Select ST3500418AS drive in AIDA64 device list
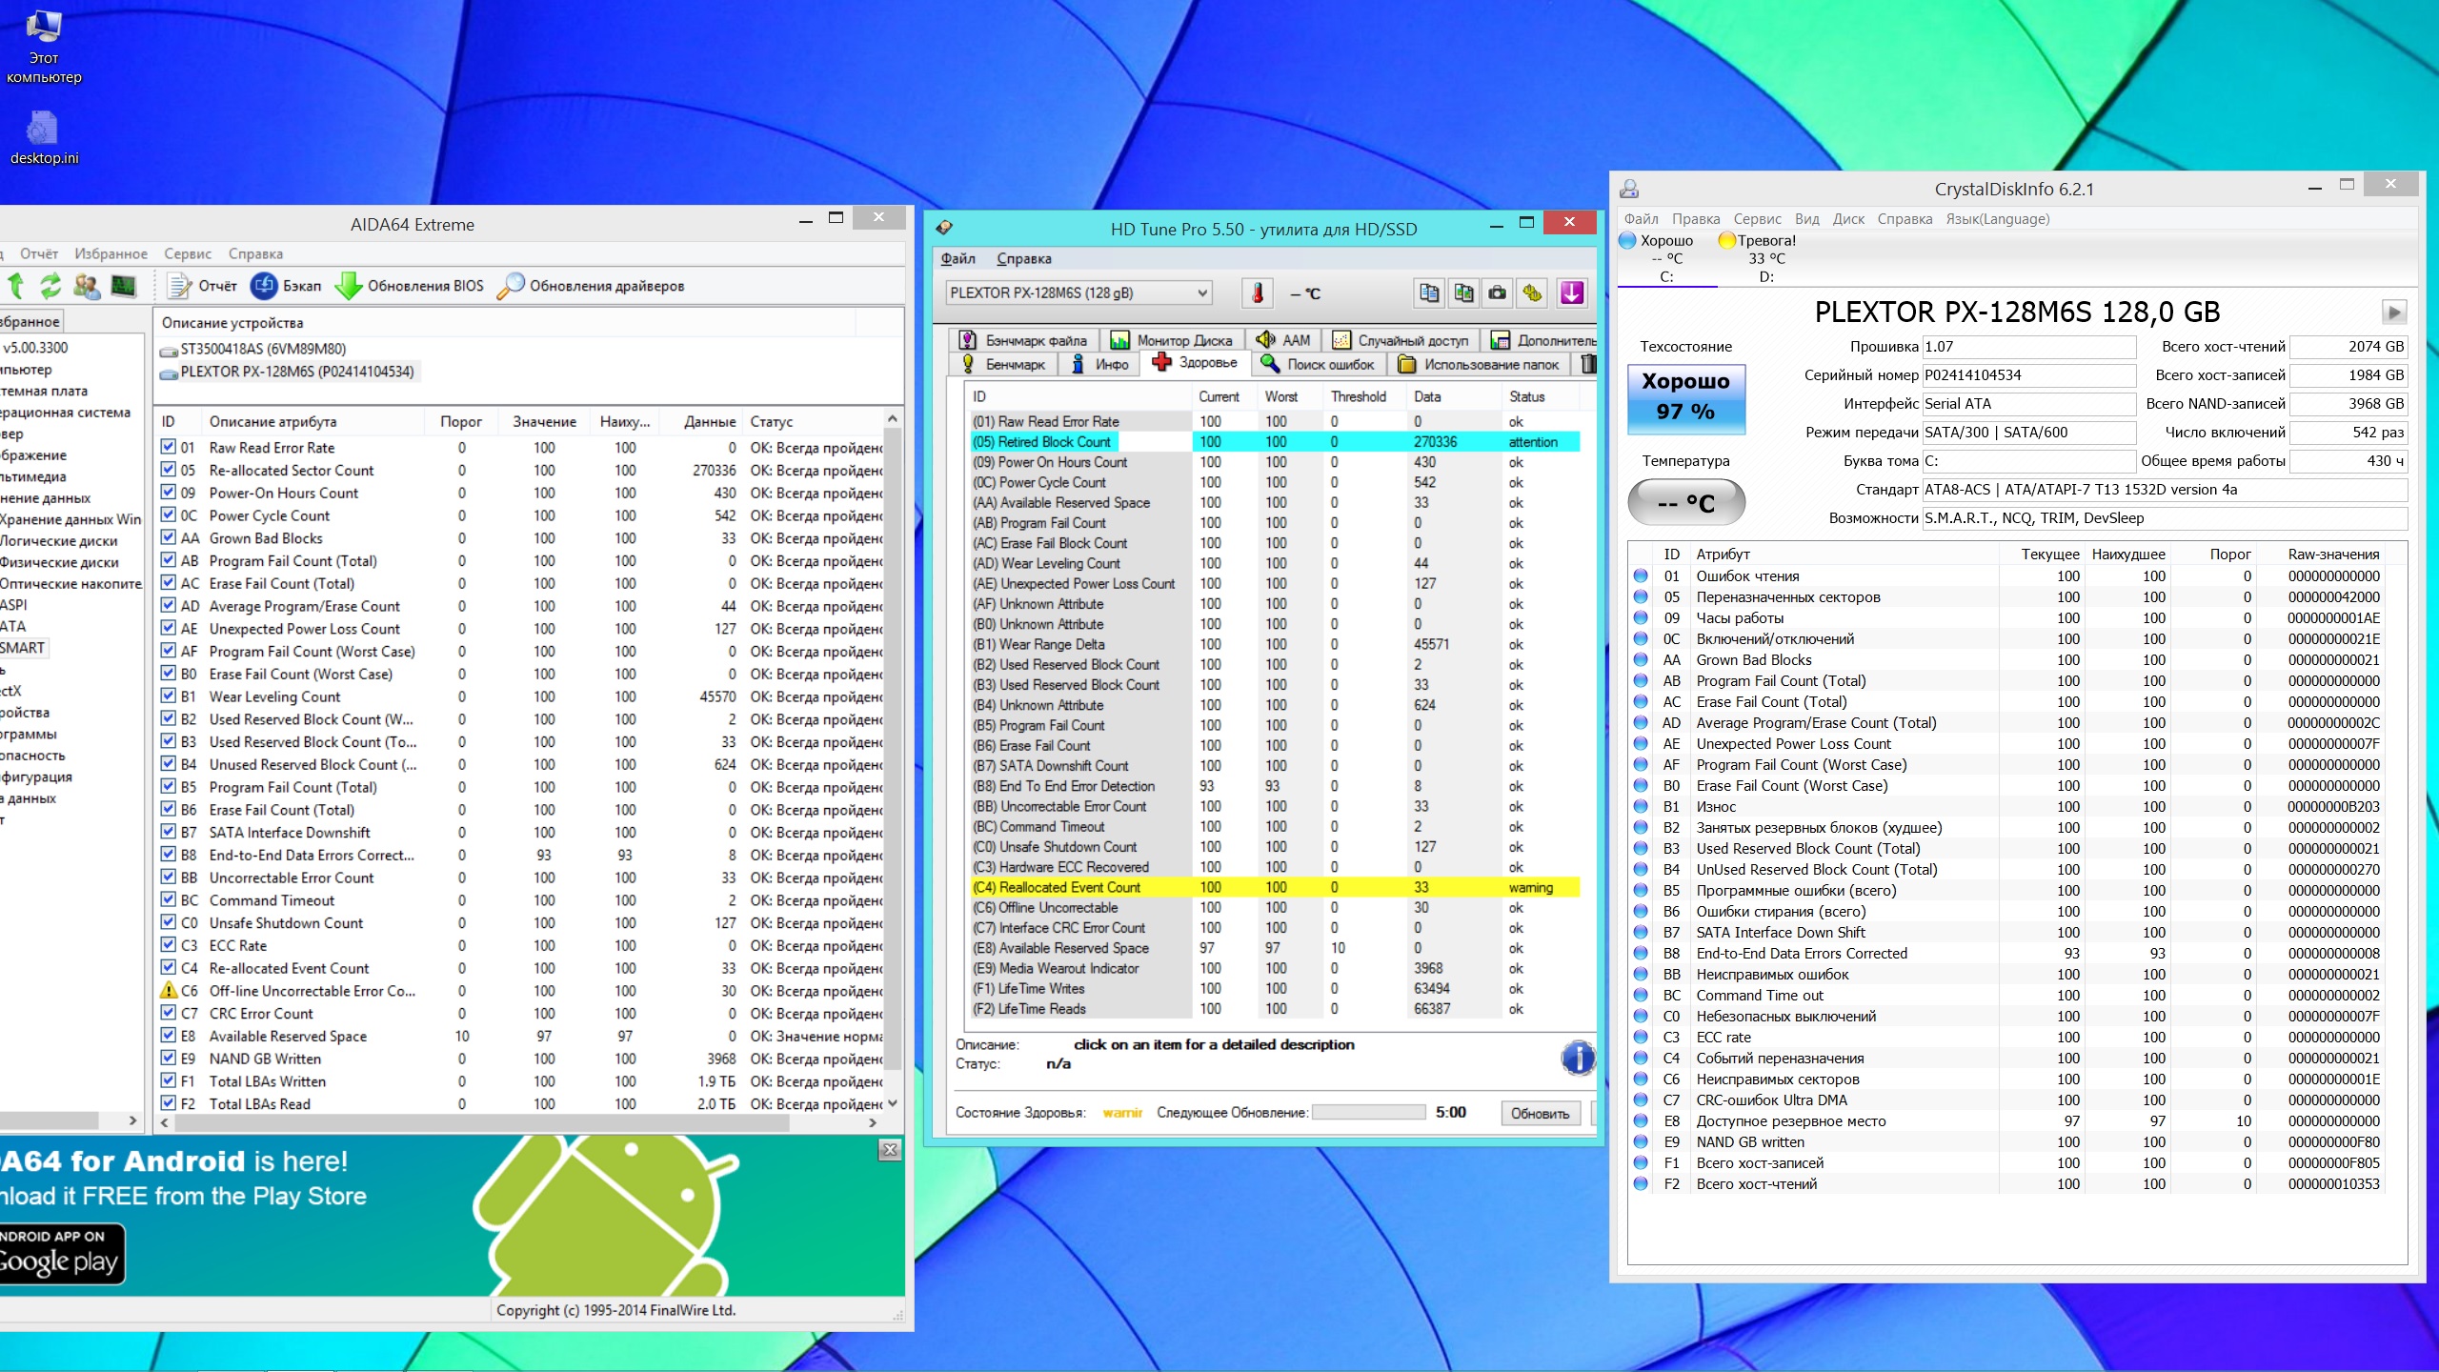The width and height of the screenshot is (2439, 1372). (x=263, y=349)
